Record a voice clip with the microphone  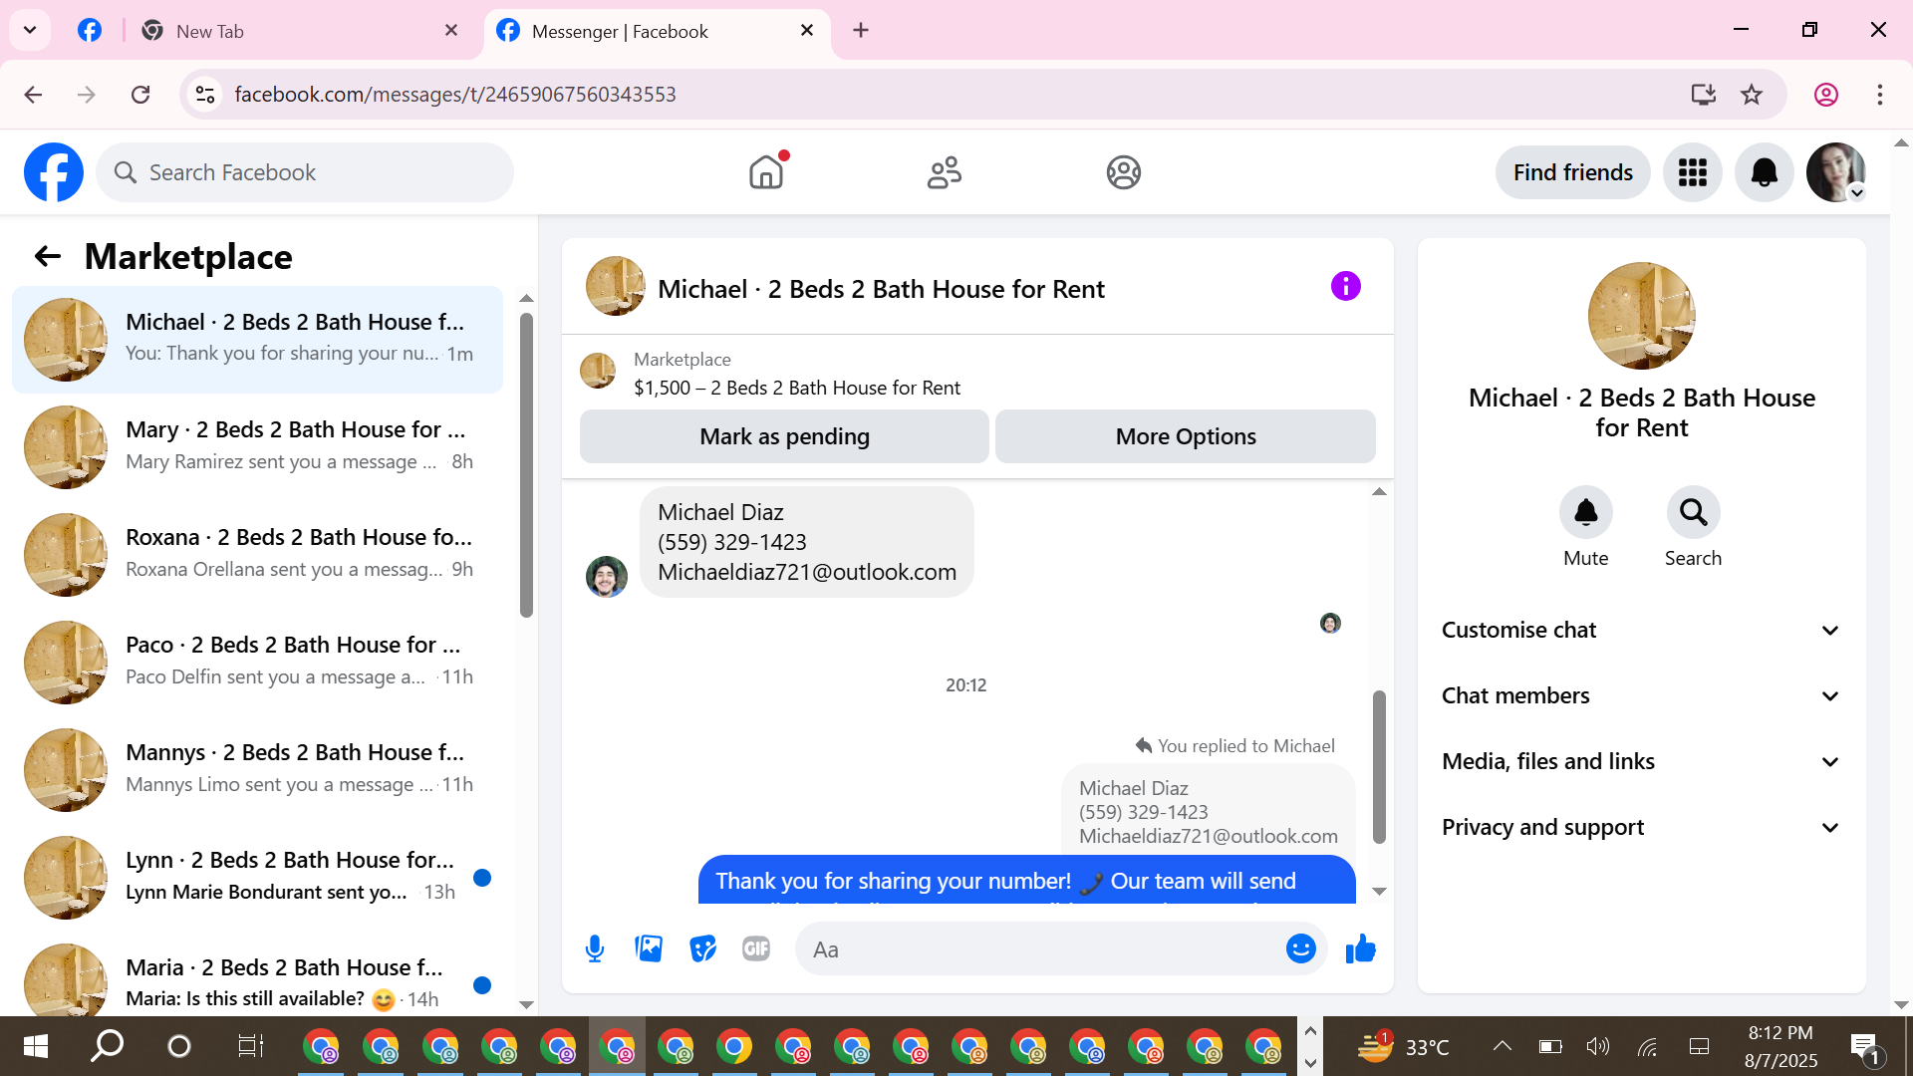tap(595, 949)
